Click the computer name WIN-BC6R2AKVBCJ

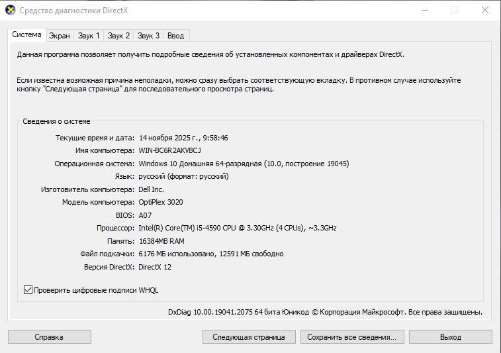point(169,150)
